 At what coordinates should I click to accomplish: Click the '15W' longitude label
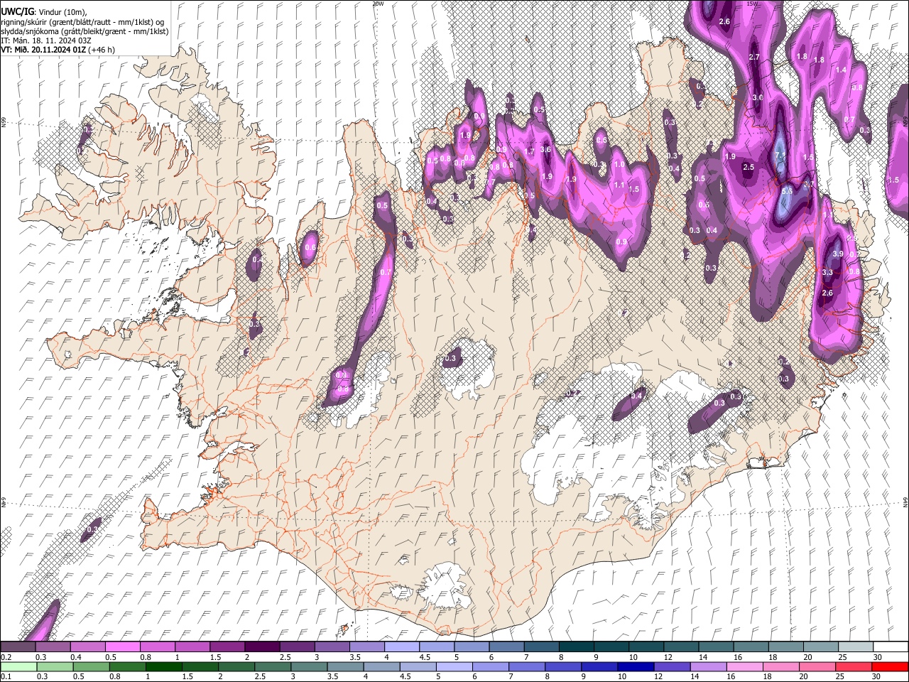coord(752,4)
